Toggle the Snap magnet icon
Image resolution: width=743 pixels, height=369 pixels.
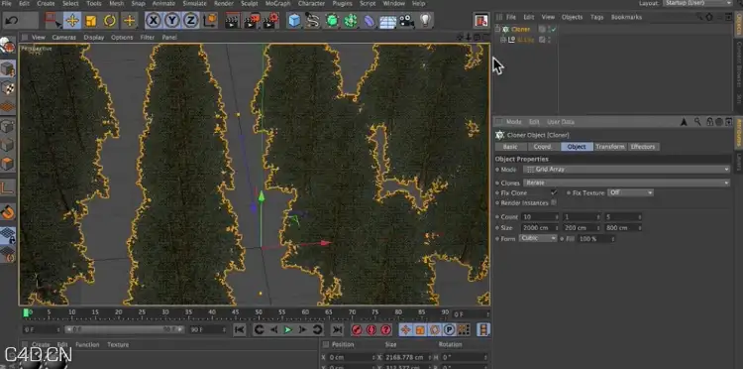point(8,212)
